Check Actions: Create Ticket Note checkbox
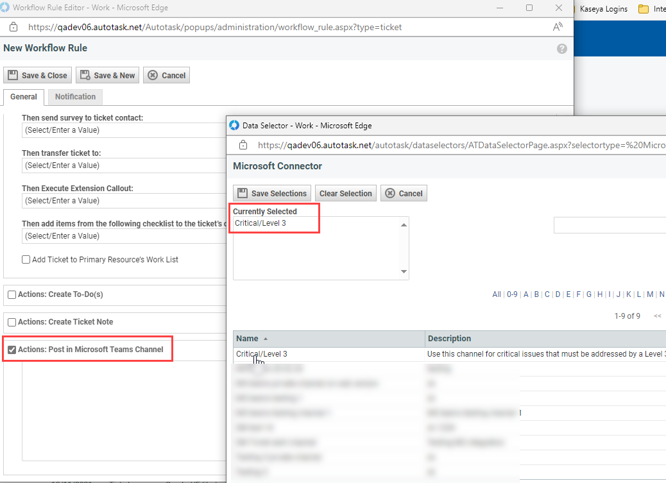 (x=12, y=322)
